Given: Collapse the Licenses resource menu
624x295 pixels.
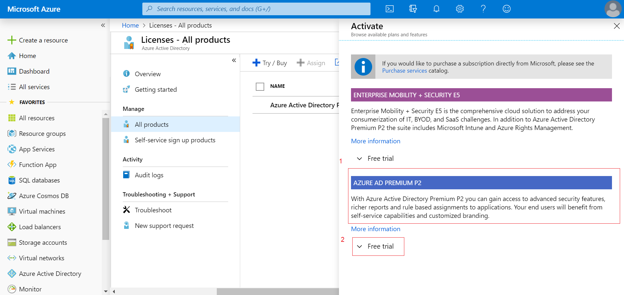Looking at the screenshot, I should [234, 60].
